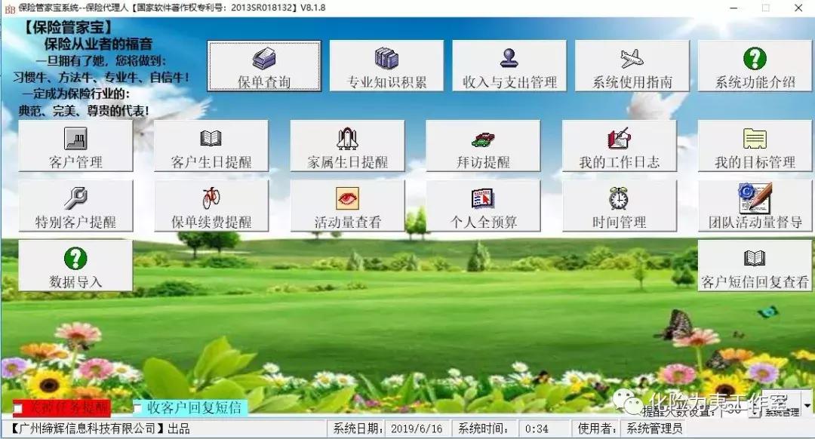The height and width of the screenshot is (439, 815).
Task: View 活动量查看 activity viewer with eye icon
Action: click(x=347, y=205)
